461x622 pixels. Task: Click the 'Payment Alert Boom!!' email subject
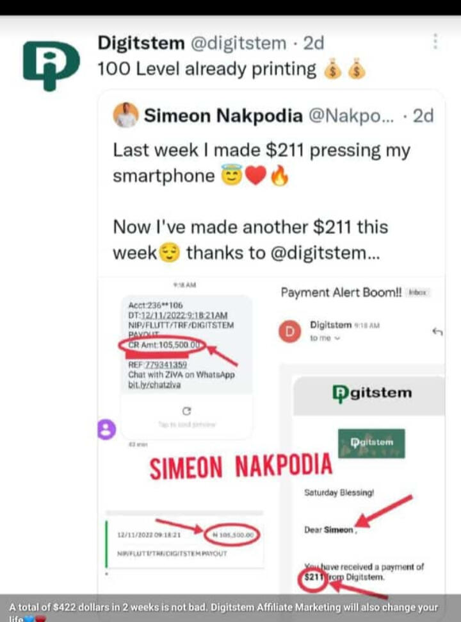(341, 292)
